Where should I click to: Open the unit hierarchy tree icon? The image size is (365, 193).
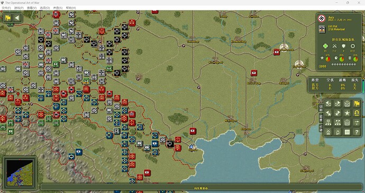coord(328,123)
